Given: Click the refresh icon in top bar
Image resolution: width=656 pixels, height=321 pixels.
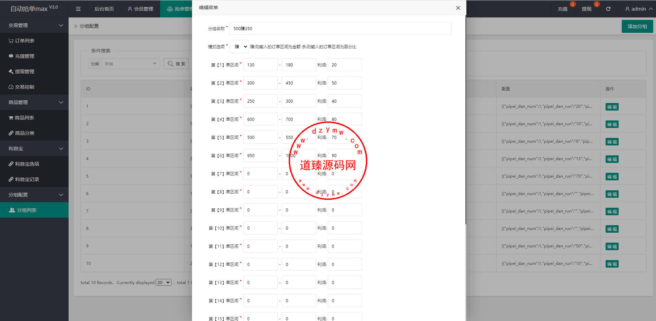Looking at the screenshot, I should pyautogui.click(x=608, y=9).
